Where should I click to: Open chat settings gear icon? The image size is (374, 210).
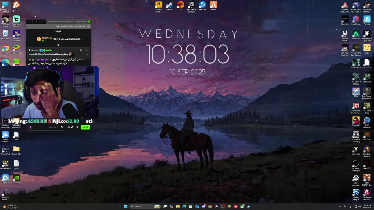[x=77, y=127]
